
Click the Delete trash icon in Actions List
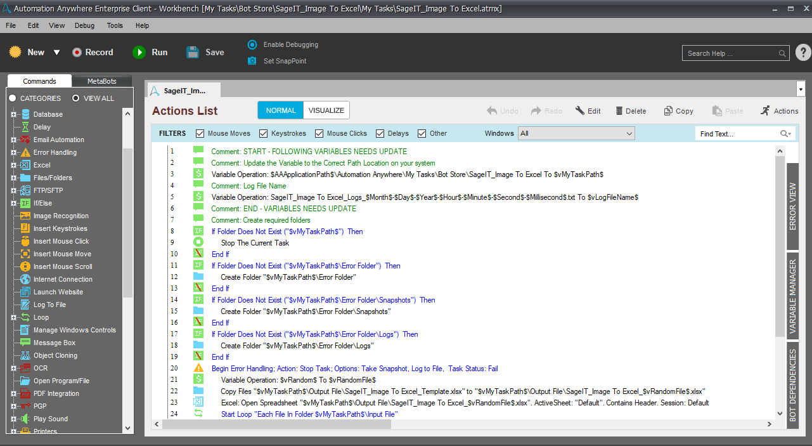pyautogui.click(x=619, y=111)
